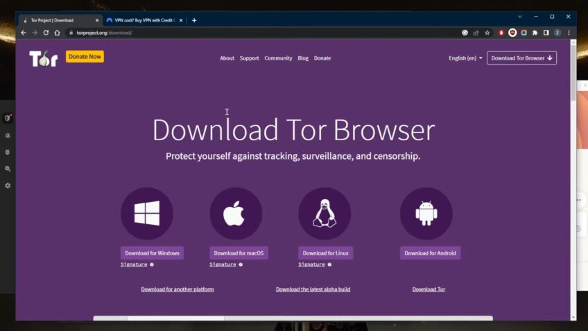Click the torproject.org address bar
This screenshot has width=588, height=331.
[263, 33]
